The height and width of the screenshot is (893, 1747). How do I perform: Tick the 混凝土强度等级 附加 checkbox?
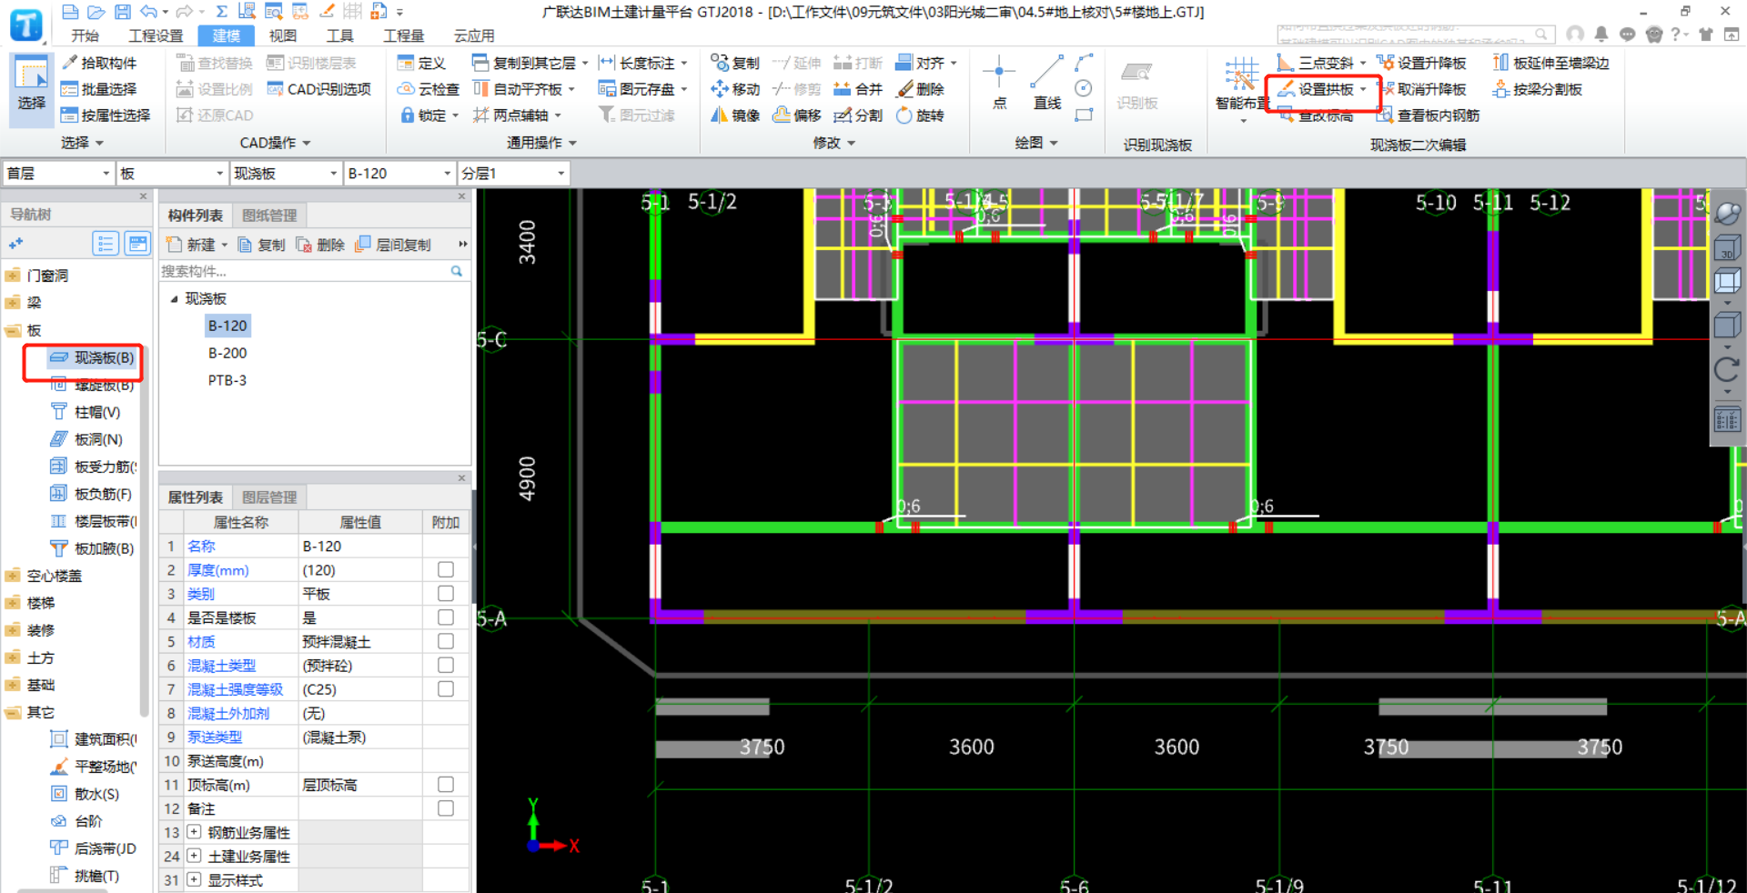coord(446,689)
